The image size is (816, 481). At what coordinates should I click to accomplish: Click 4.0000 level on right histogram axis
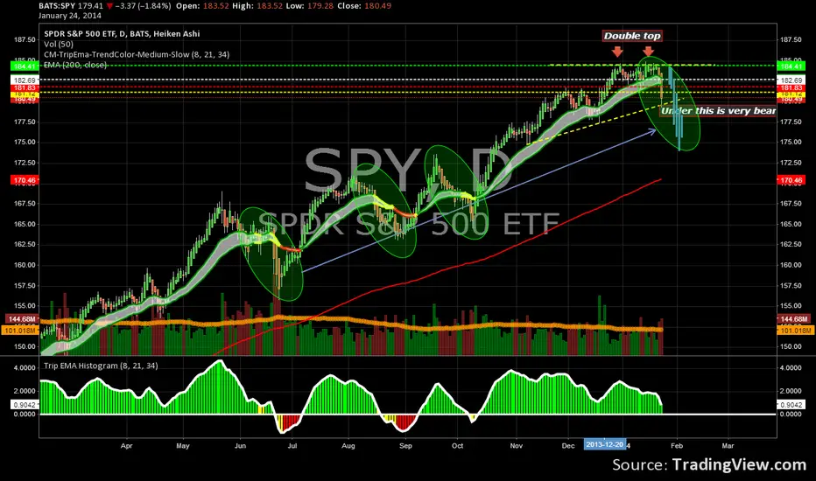tap(791, 367)
